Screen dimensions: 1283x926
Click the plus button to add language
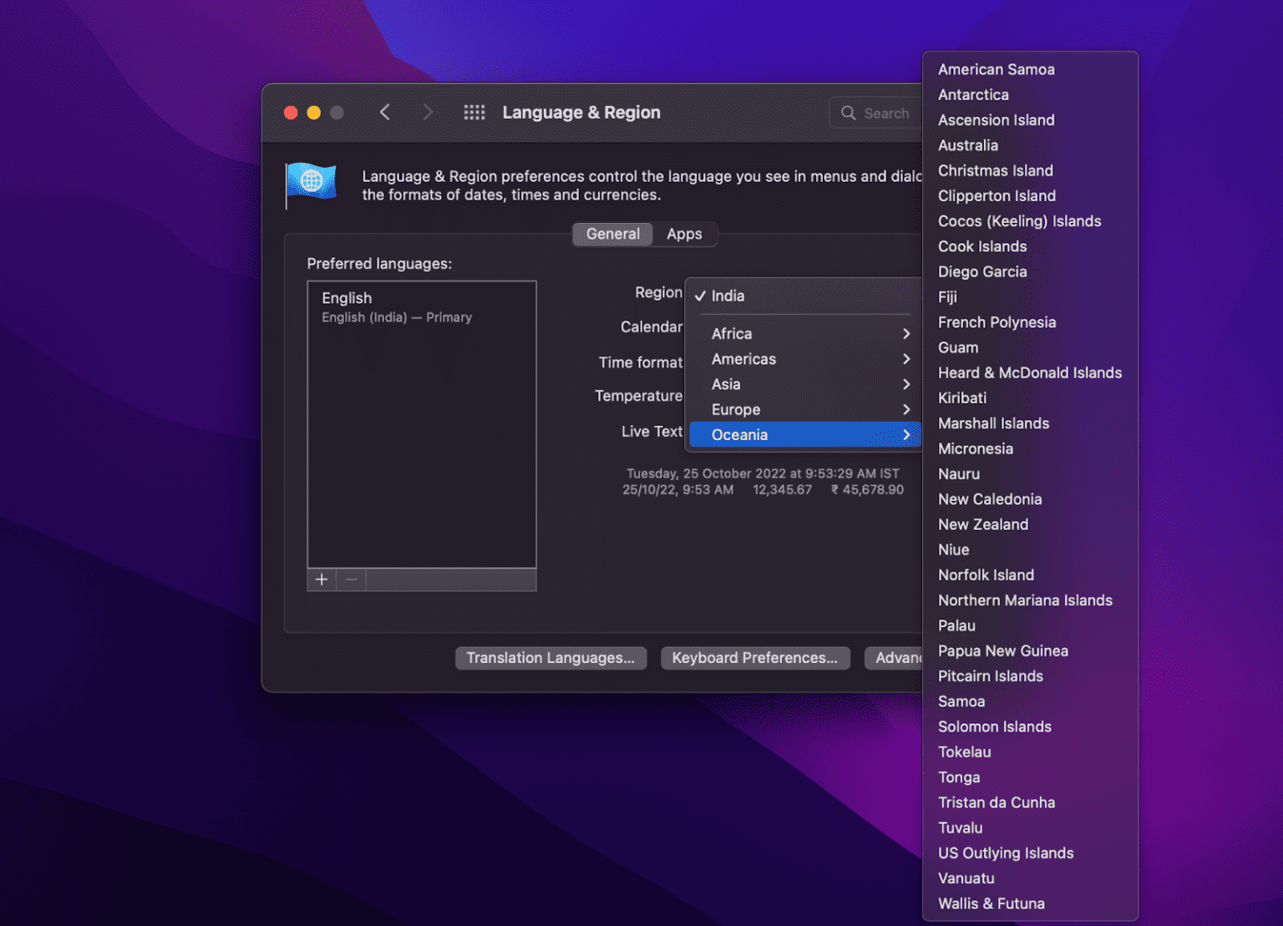click(322, 579)
